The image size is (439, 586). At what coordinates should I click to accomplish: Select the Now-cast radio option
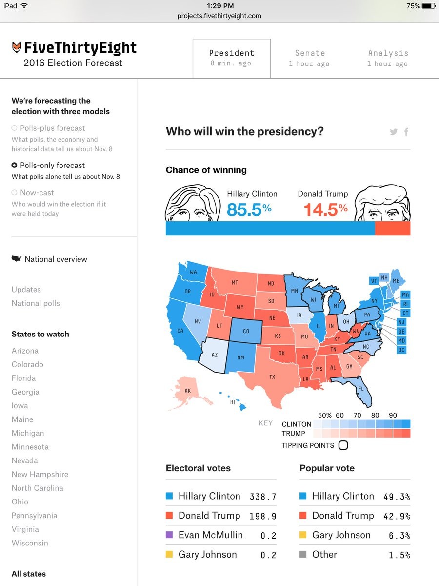pos(15,193)
